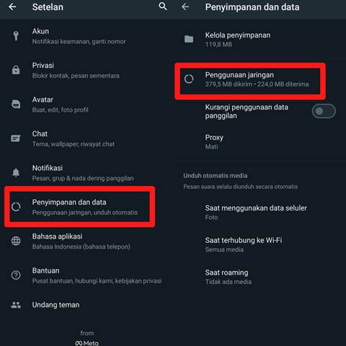The height and width of the screenshot is (346, 346).
Task: Tap the Chat message icon
Action: point(16,138)
